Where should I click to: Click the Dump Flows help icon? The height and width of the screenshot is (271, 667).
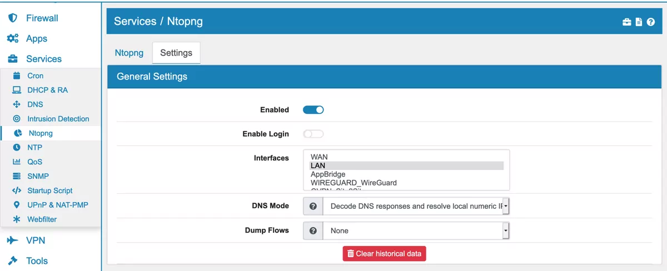point(313,230)
